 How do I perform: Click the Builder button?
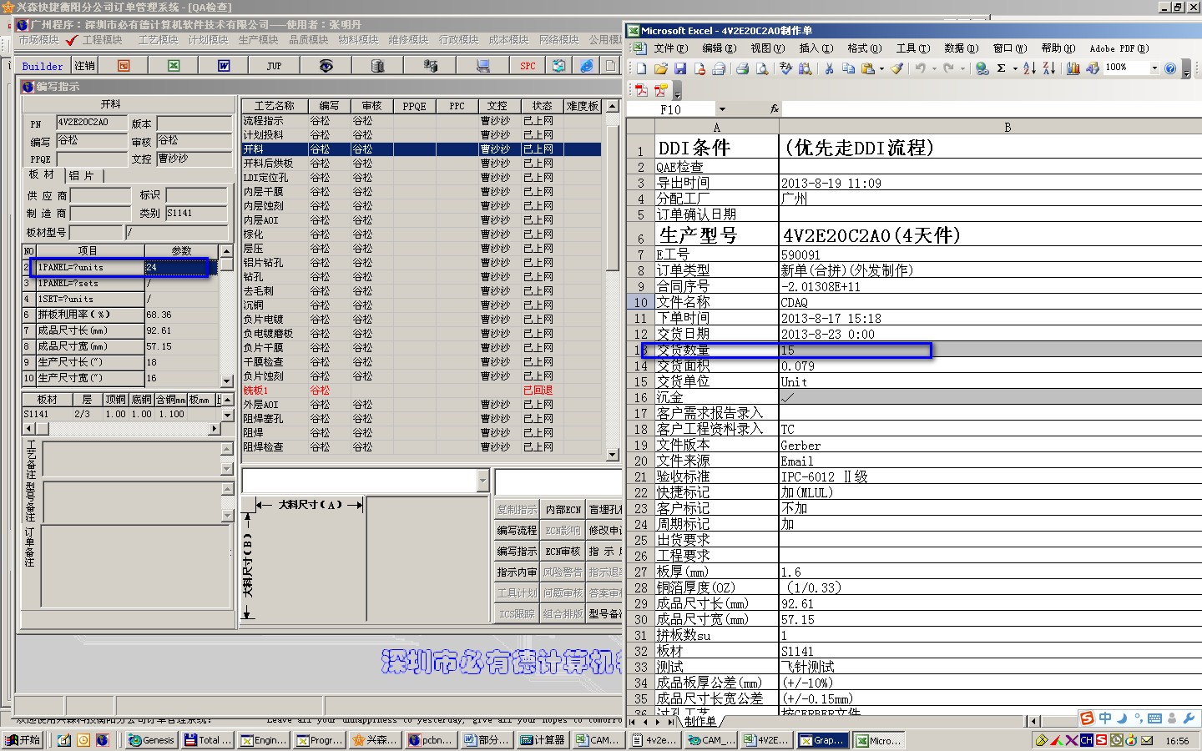click(42, 66)
